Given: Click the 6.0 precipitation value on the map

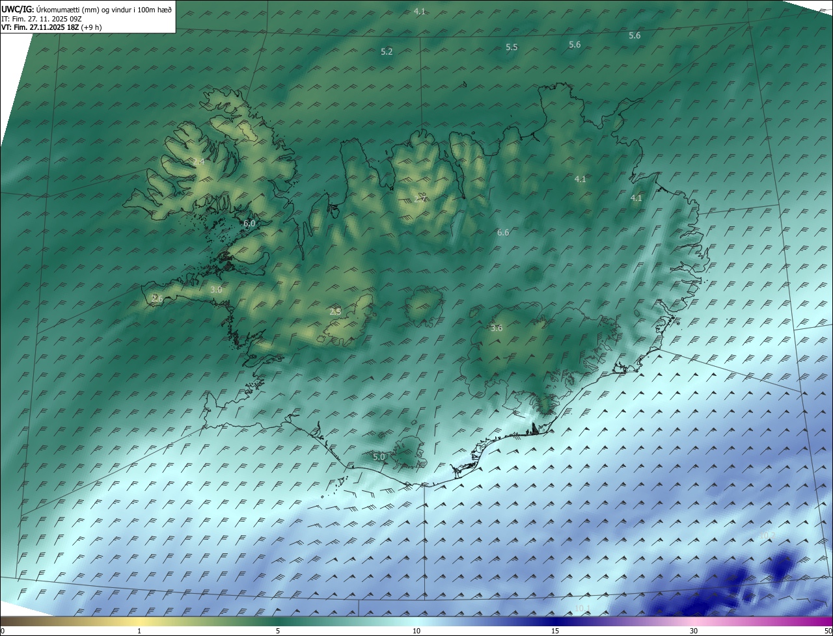Looking at the screenshot, I should tap(249, 223).
